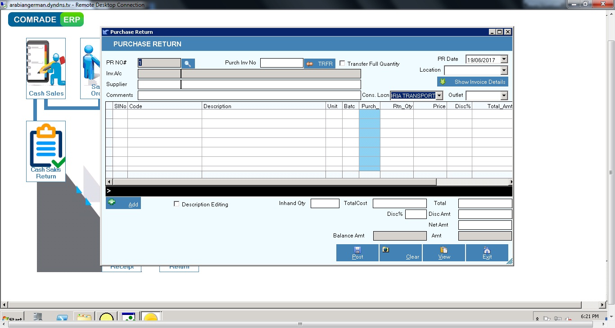Click inside the Purch Inv No field
The width and height of the screenshot is (615, 328).
[x=282, y=63]
